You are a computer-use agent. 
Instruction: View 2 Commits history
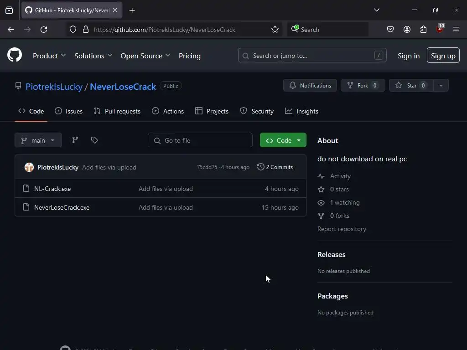point(275,167)
